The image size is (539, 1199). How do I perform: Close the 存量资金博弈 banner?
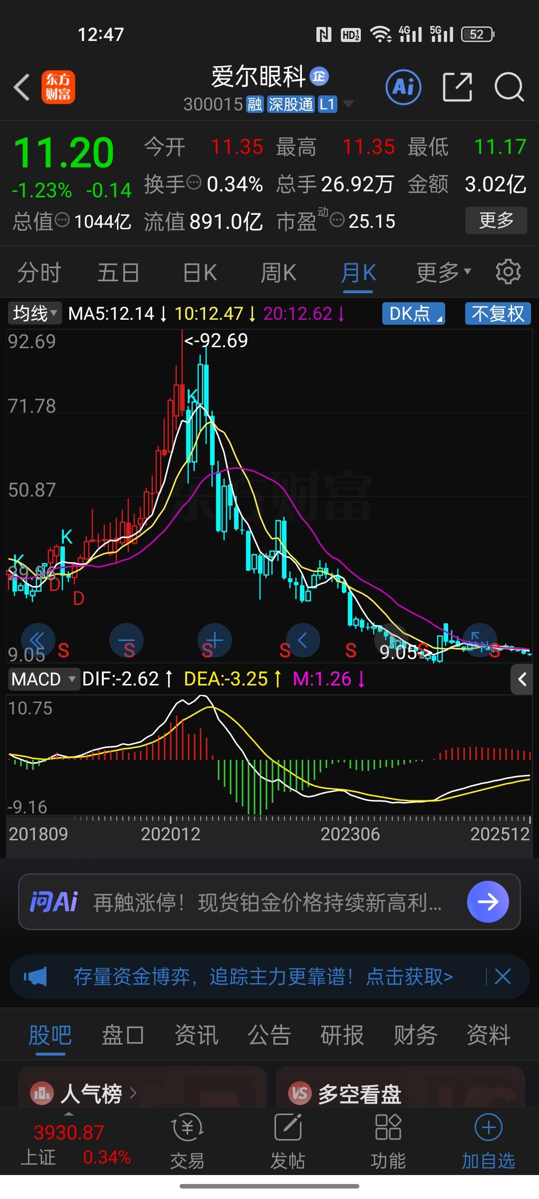point(502,976)
